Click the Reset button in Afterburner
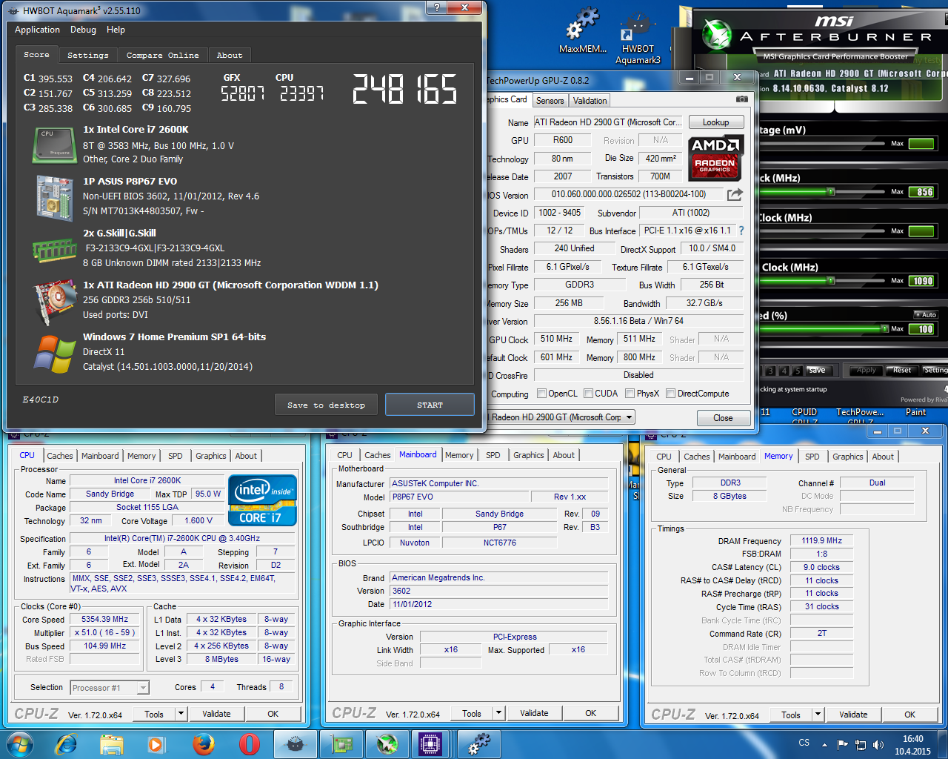The height and width of the screenshot is (759, 948). (x=901, y=370)
